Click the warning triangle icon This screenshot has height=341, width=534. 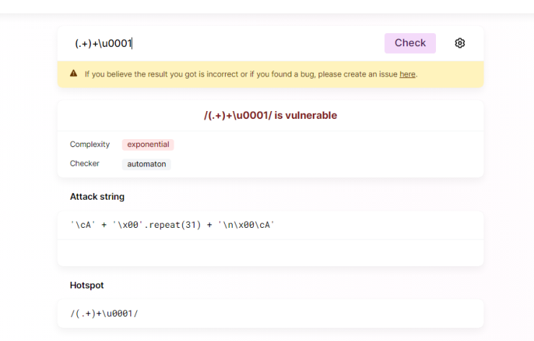74,74
